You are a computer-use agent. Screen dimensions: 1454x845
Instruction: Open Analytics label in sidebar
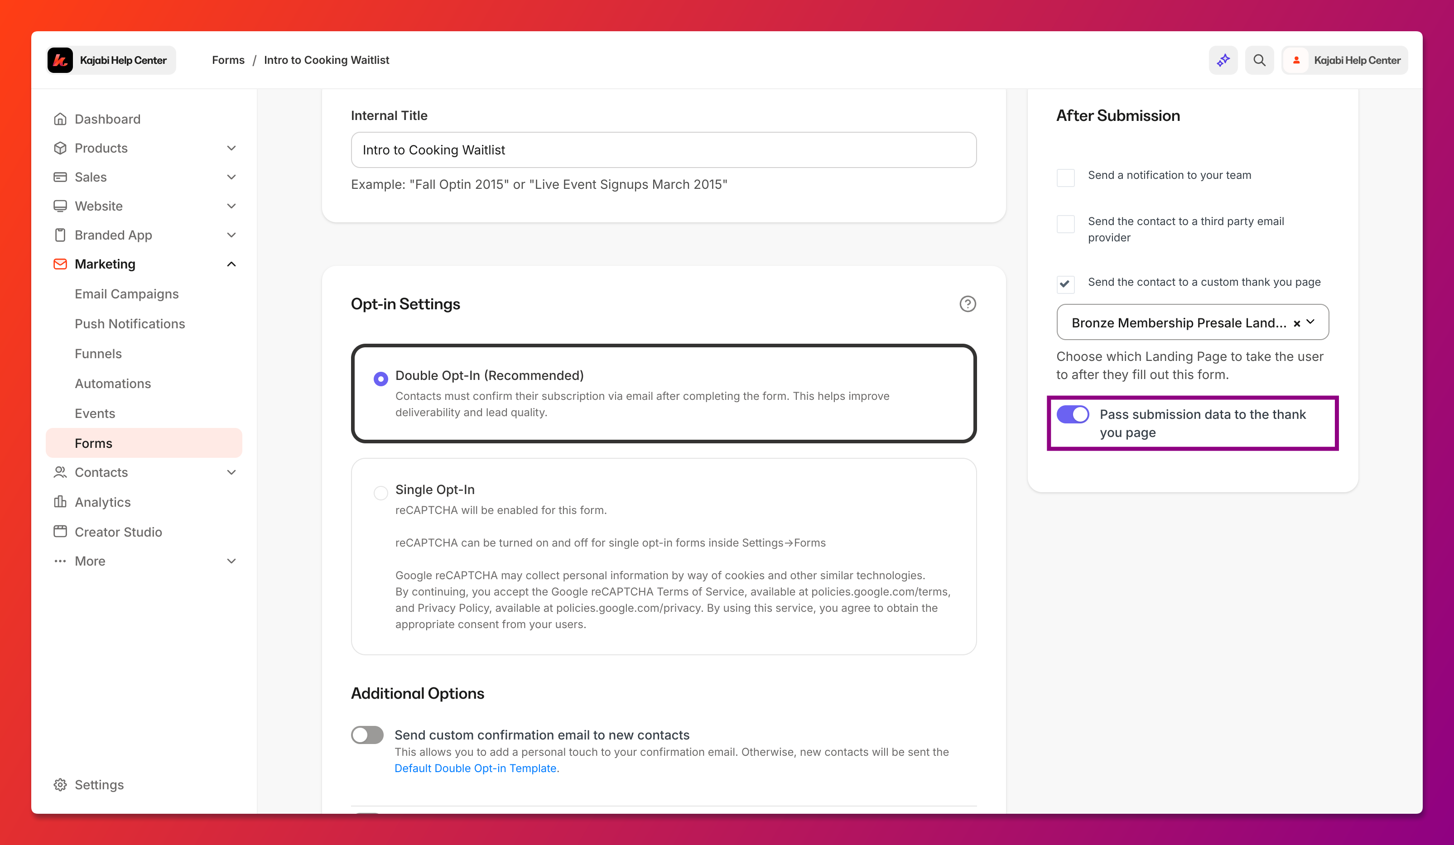click(103, 502)
